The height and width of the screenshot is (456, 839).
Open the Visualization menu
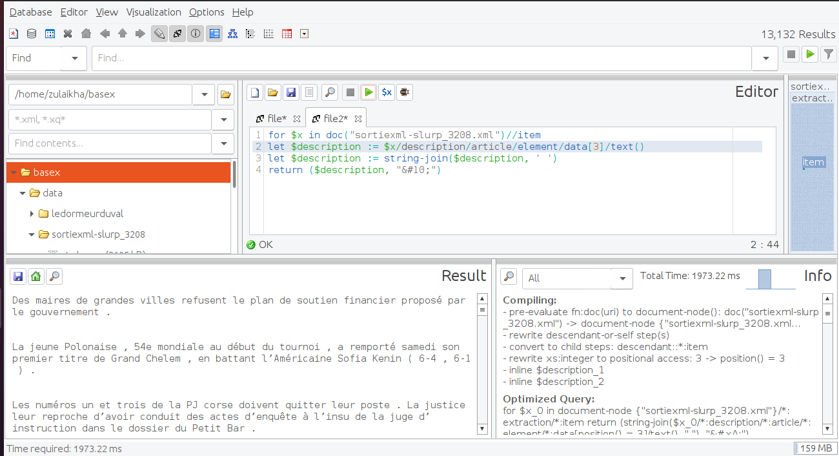[x=154, y=12]
